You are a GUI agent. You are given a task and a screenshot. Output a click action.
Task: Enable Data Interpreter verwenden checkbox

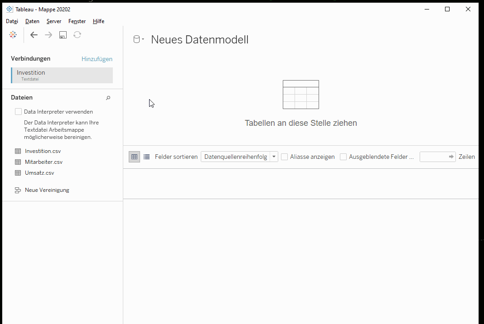click(x=18, y=112)
